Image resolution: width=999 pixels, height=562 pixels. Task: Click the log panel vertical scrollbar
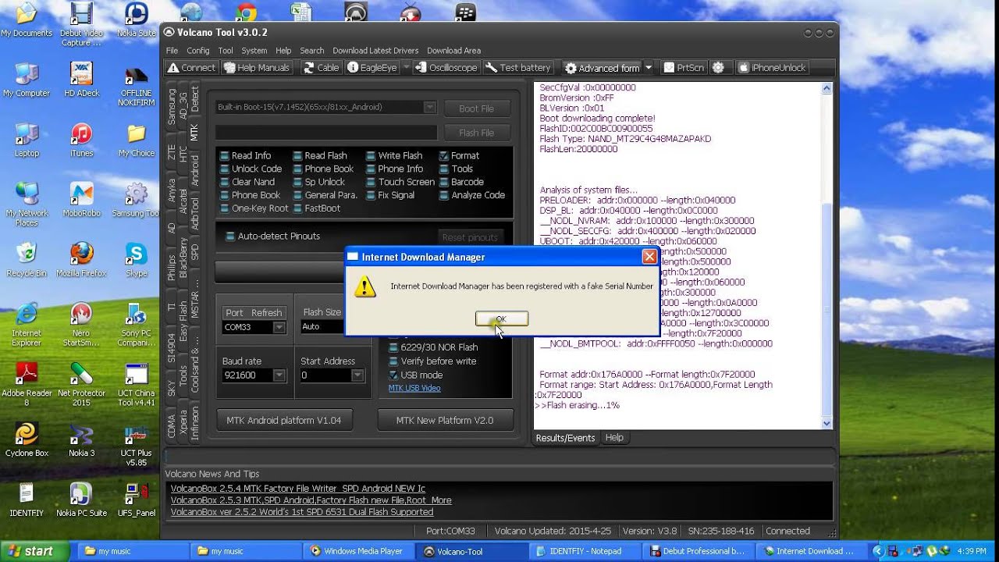click(827, 256)
